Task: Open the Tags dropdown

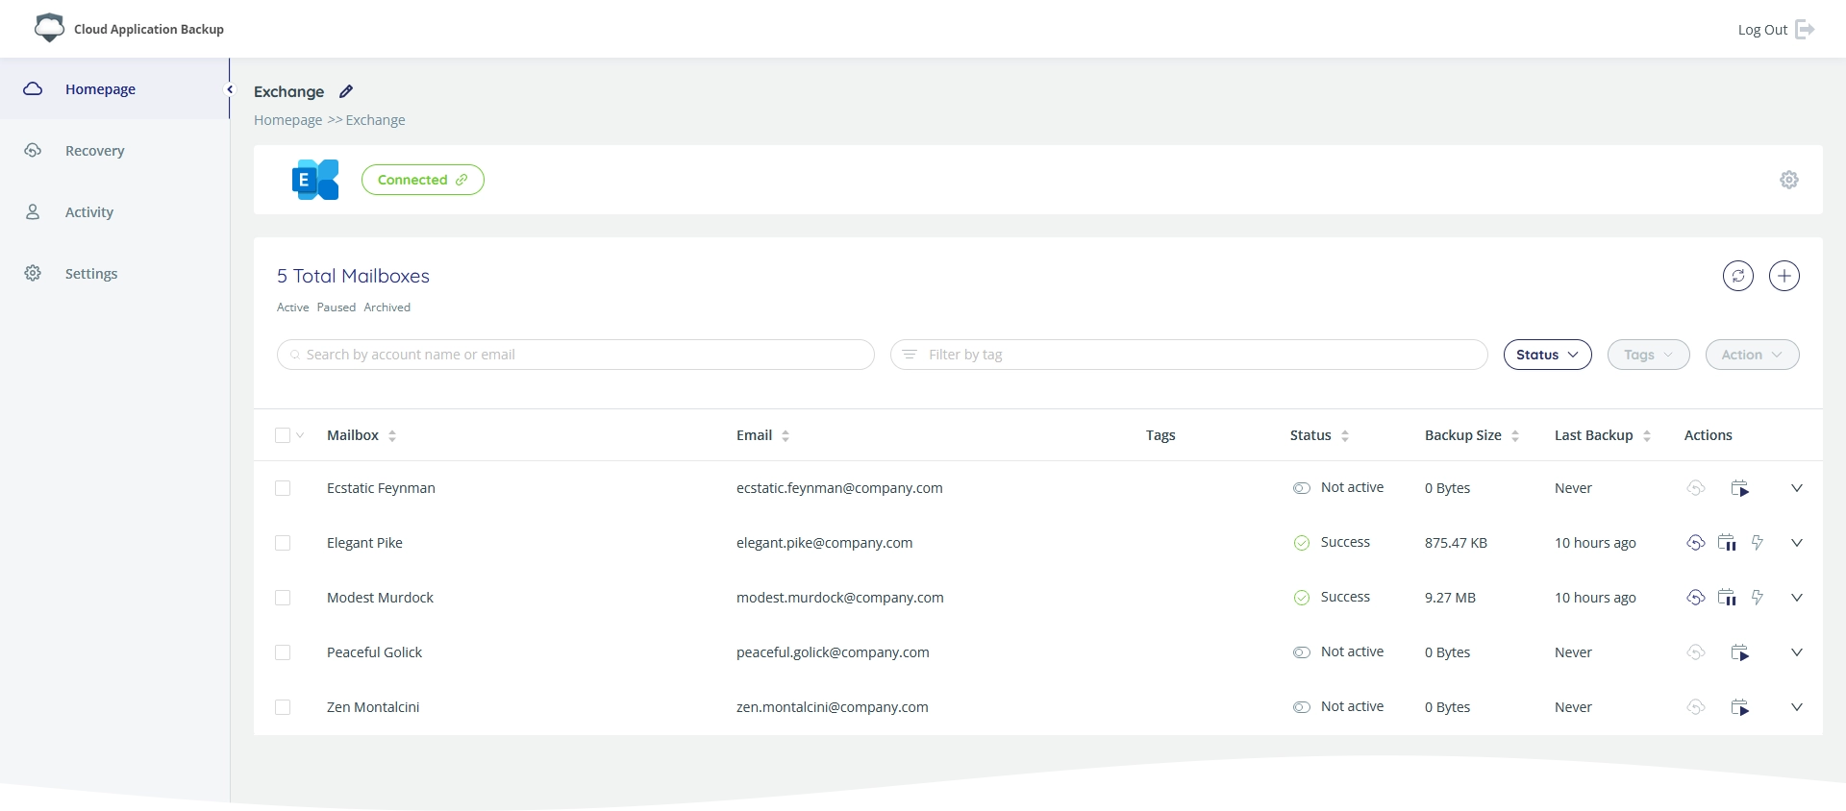Action: click(1649, 355)
